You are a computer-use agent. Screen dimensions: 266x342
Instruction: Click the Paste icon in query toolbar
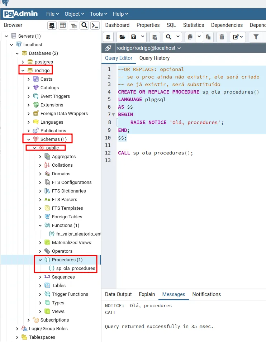(208, 37)
